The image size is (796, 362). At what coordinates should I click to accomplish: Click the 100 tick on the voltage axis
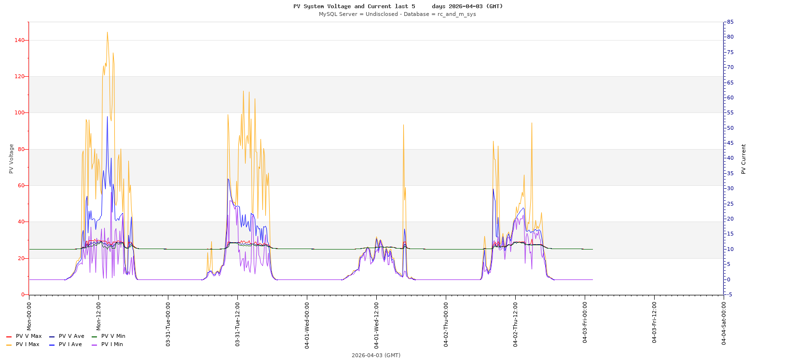point(19,113)
